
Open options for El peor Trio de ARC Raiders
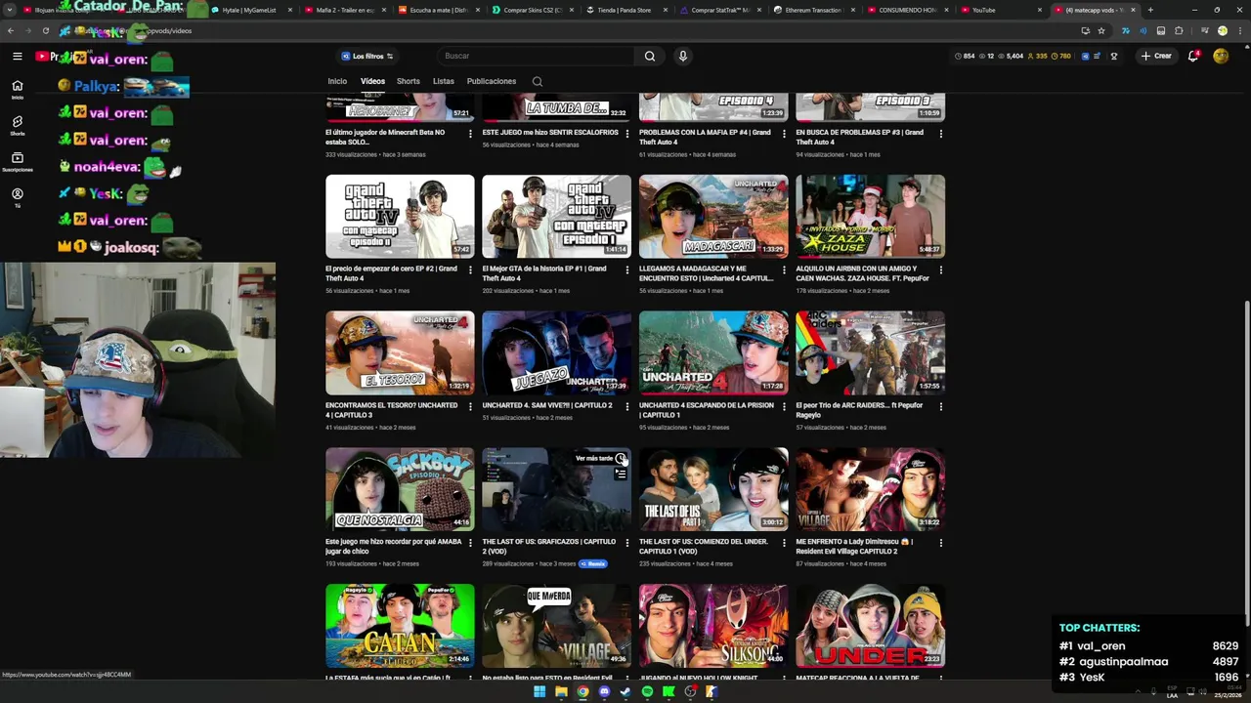click(x=940, y=407)
